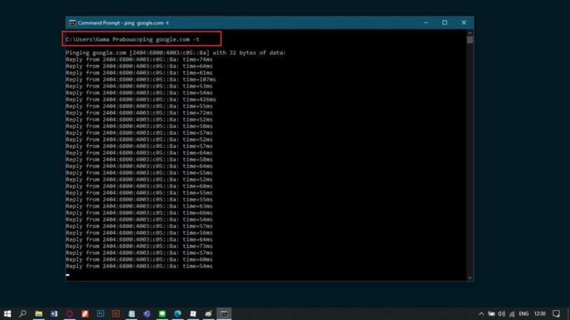Click the scroll-down arrow of console scrollbar
570x320 pixels.
click(470, 278)
